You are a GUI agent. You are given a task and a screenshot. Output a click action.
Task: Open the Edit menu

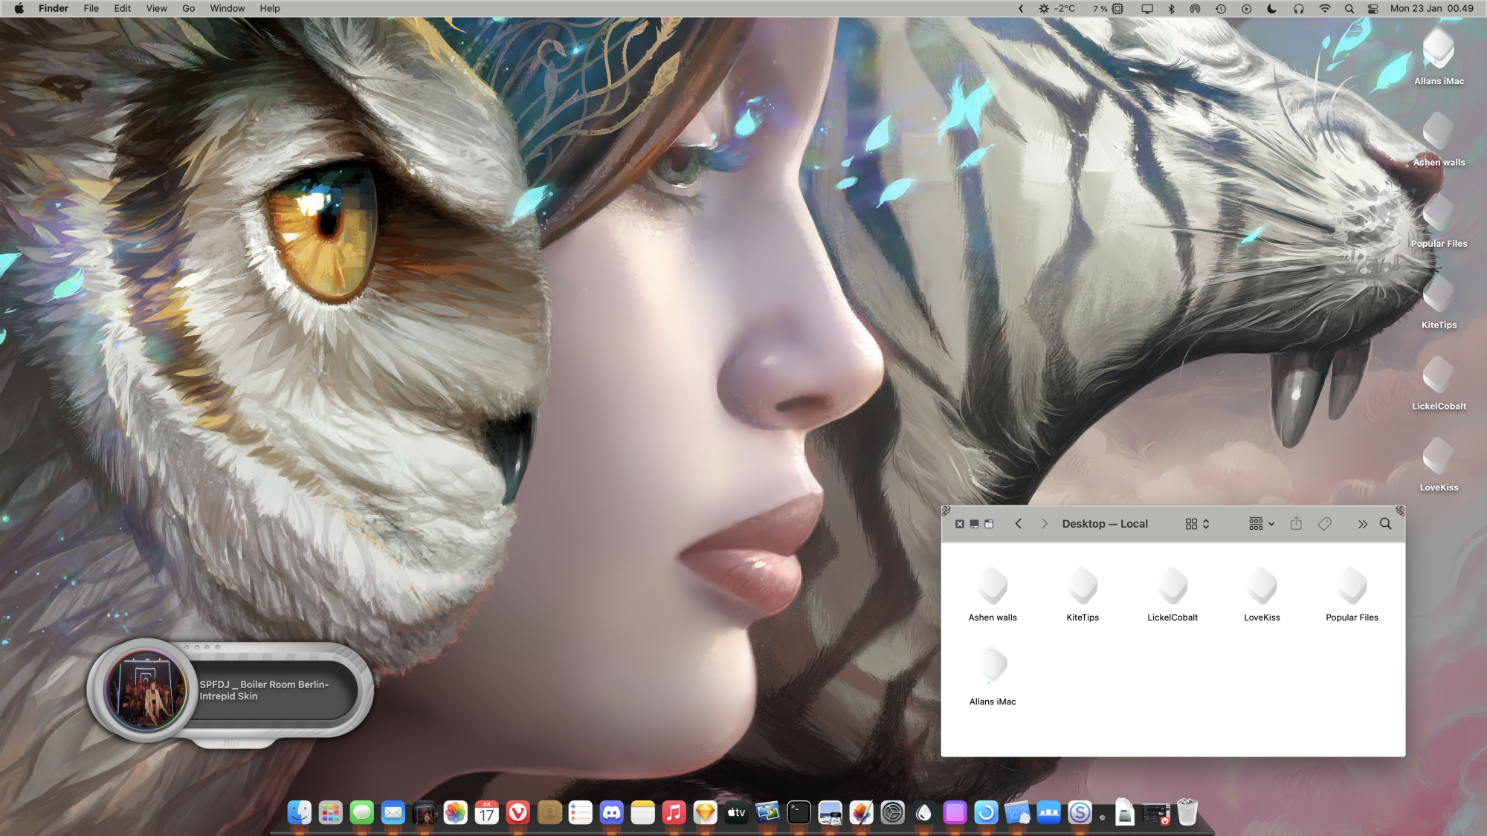(123, 8)
